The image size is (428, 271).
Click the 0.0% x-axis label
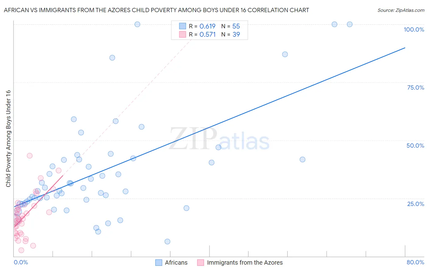(21, 262)
